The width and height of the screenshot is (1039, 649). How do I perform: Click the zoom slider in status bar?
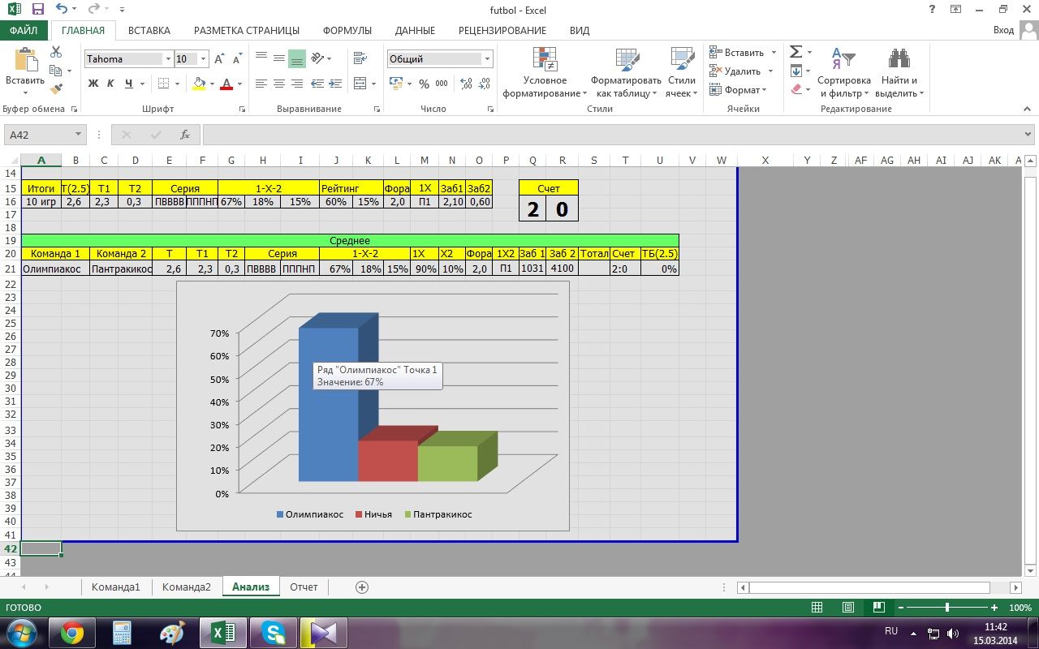(x=947, y=608)
